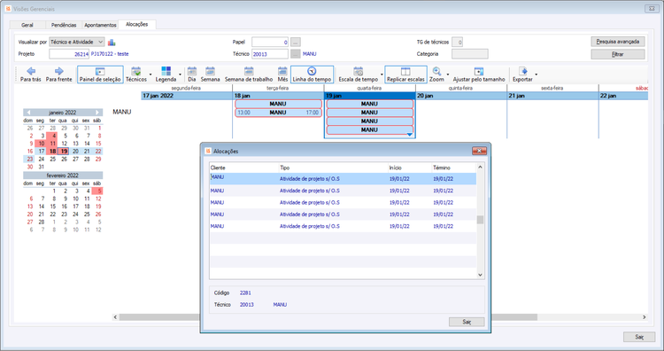Viewport: 664px width, 351px height.
Task: Click the Filtrar button
Action: (618, 54)
